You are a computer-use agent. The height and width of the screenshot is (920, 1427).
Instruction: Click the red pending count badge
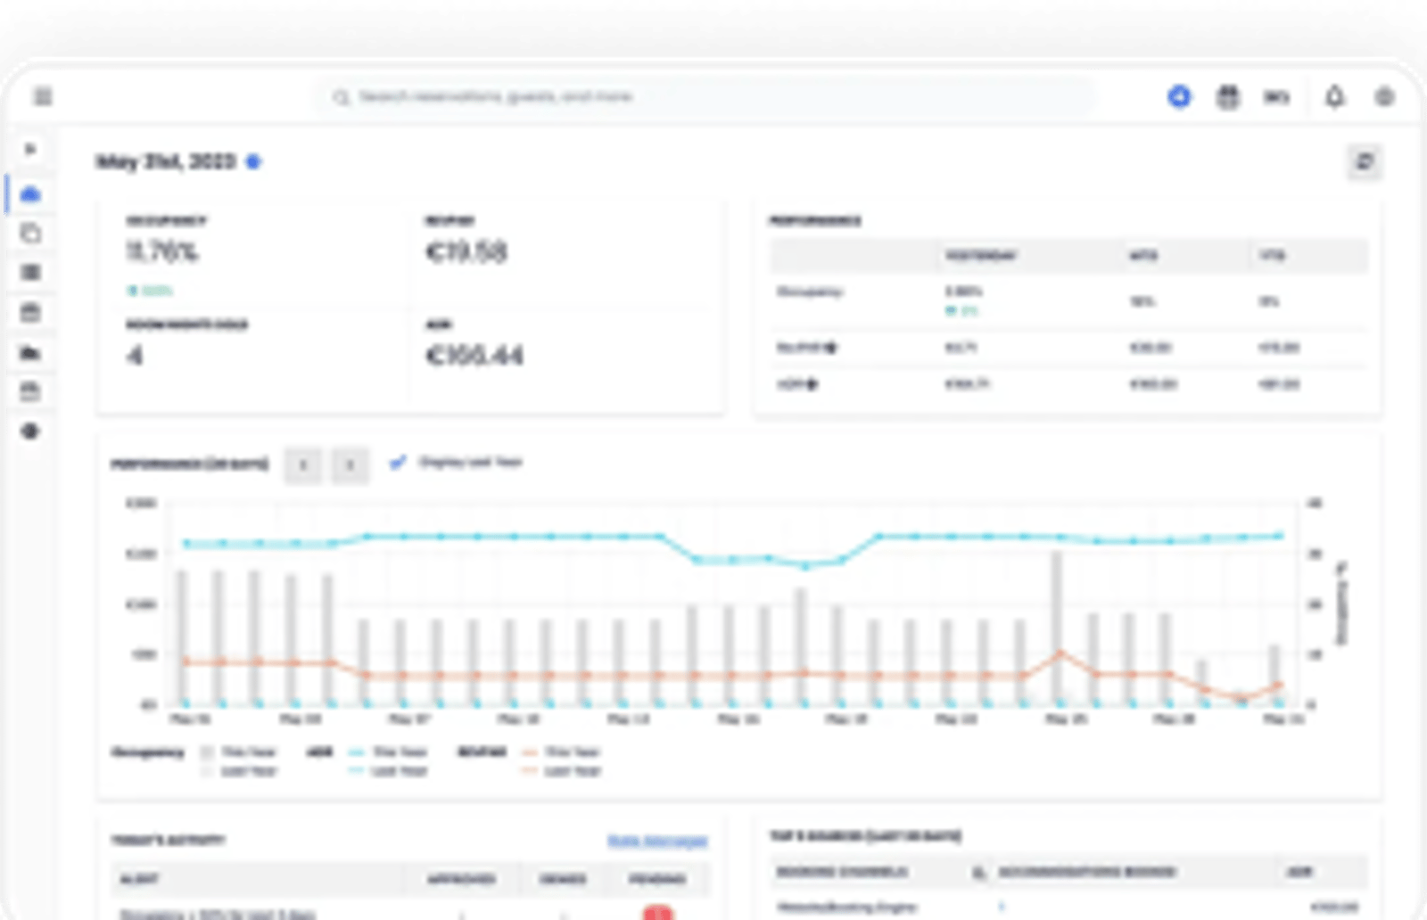(657, 913)
